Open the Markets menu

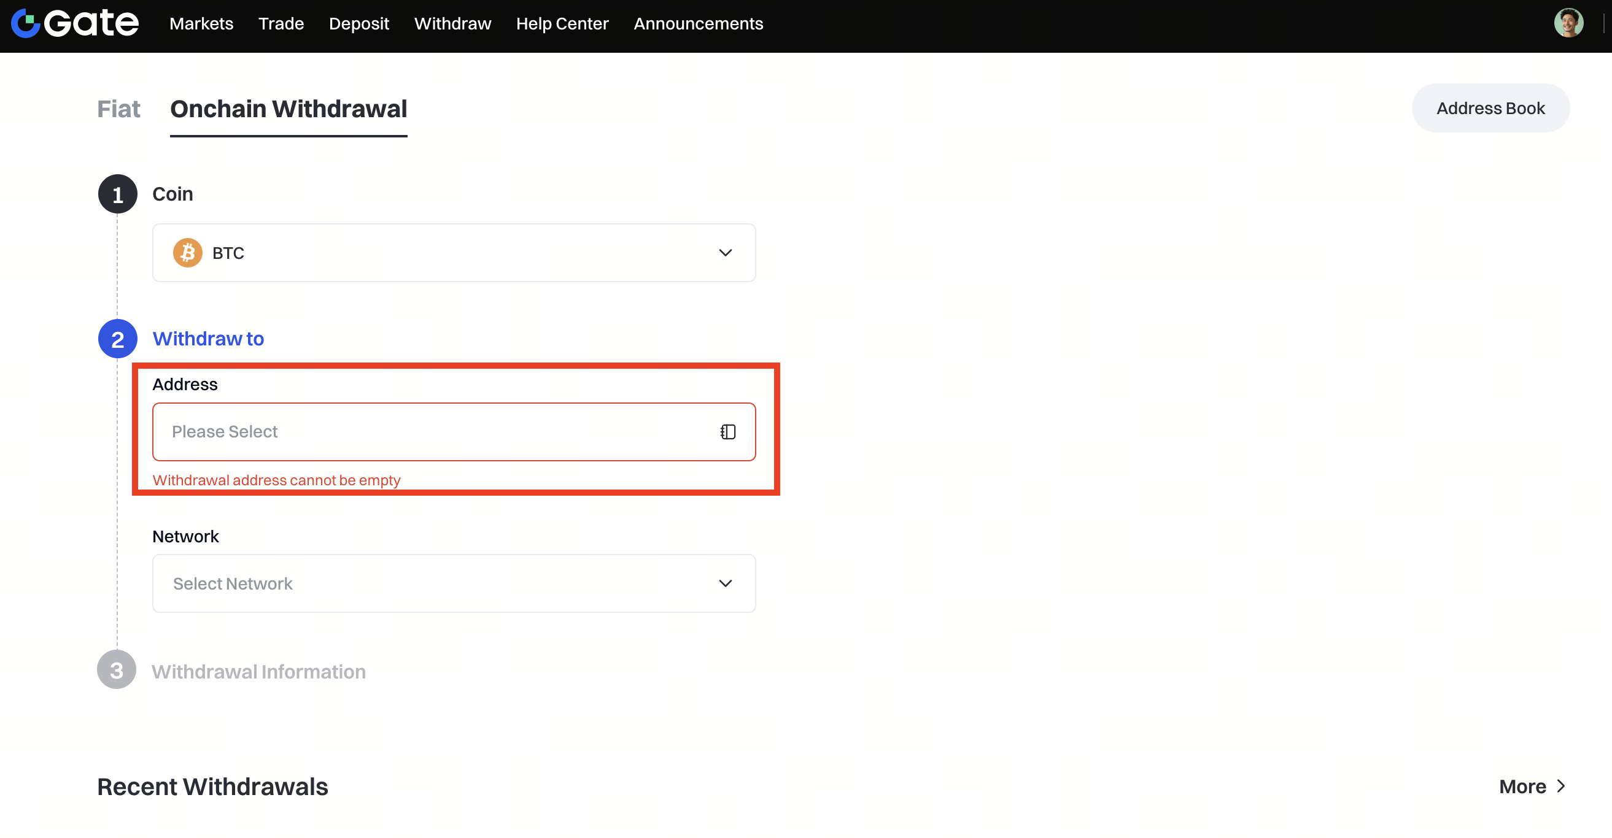[201, 24]
